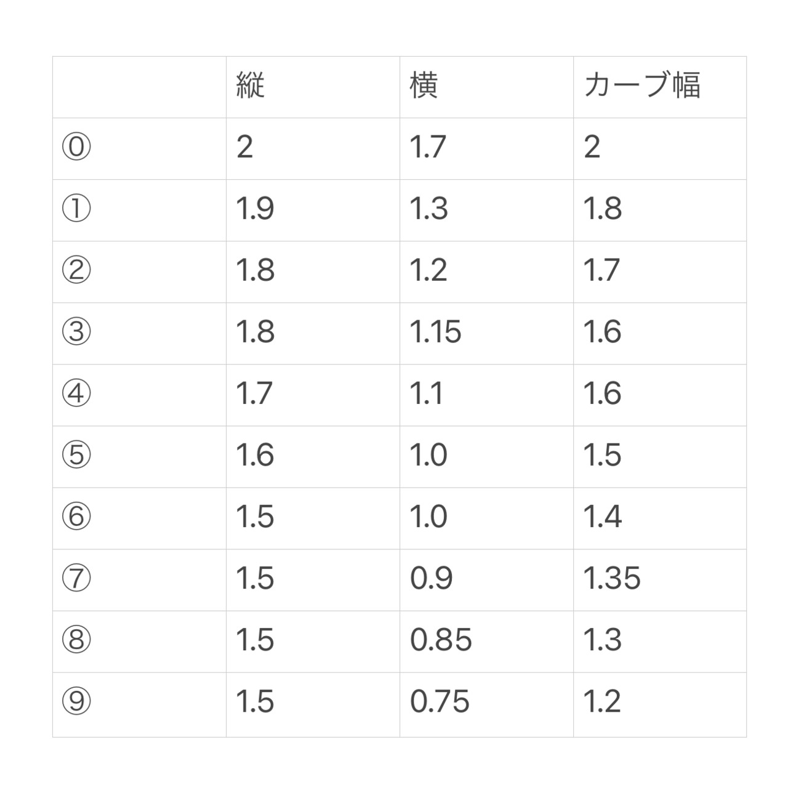Image resolution: width=788 pixels, height=806 pixels.
Task: Select the circled 5 row label
Action: point(76,455)
